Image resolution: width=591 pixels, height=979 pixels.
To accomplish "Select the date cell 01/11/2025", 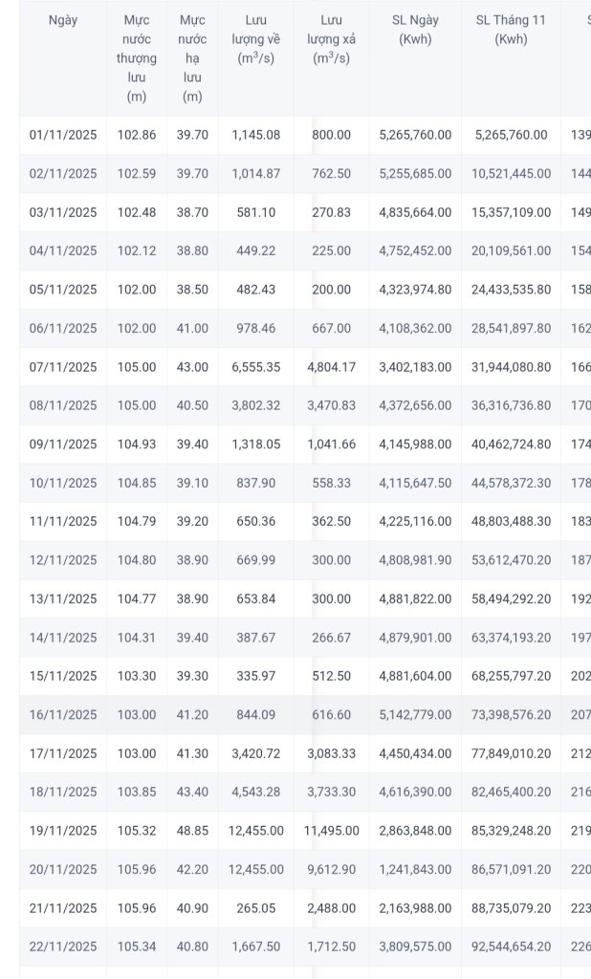I will (63, 135).
